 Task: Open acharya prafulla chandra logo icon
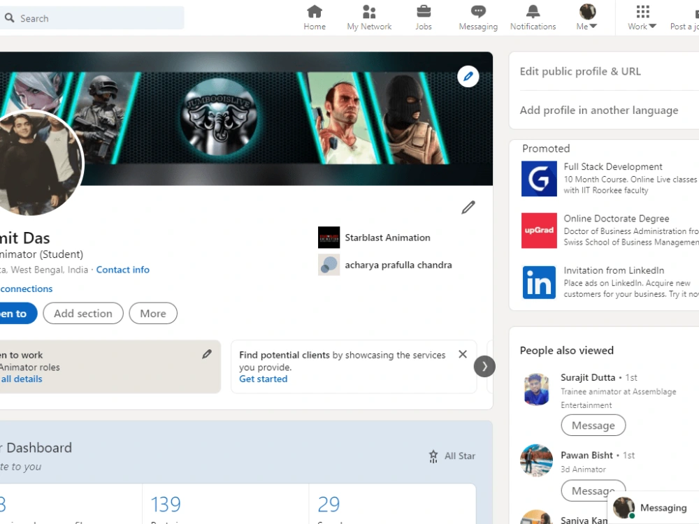coord(329,265)
